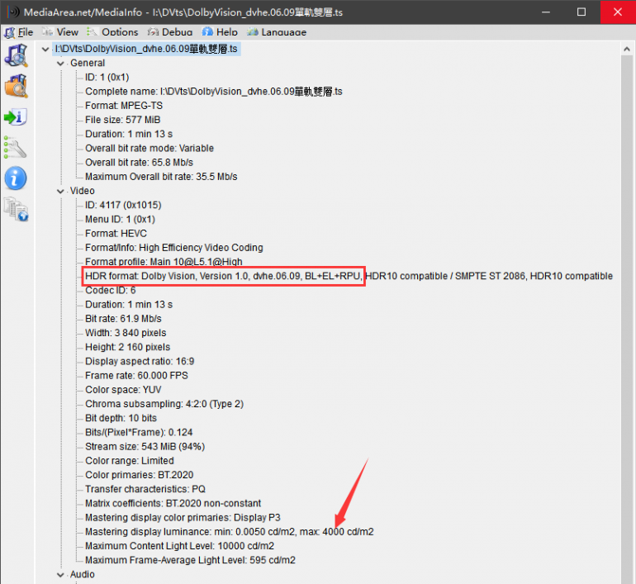Open the Help menu

221,32
